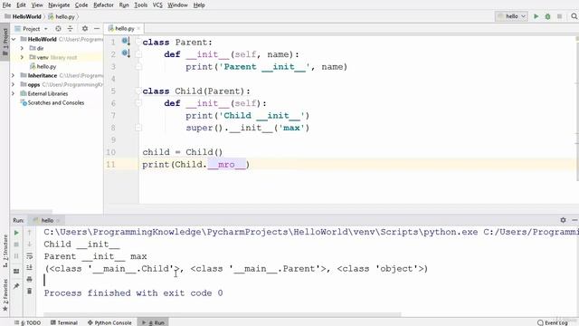Toggle the 1: Project sidebar tab
This screenshot has width=579, height=326.
[5, 43]
